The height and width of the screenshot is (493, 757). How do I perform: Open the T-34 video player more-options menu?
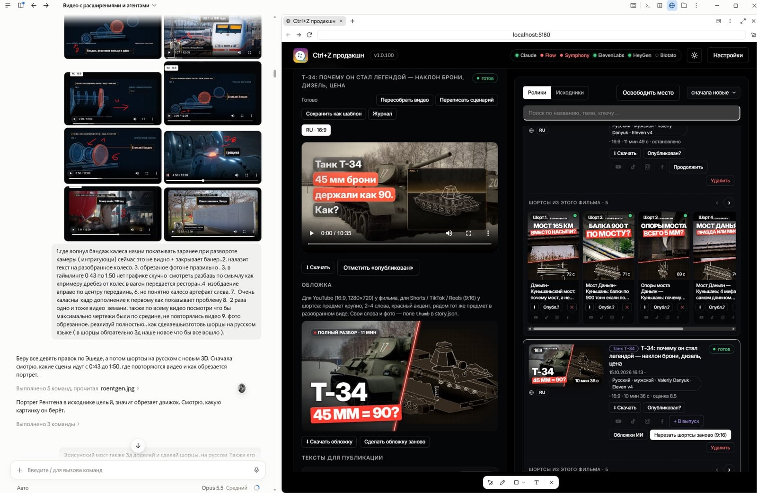(x=488, y=233)
